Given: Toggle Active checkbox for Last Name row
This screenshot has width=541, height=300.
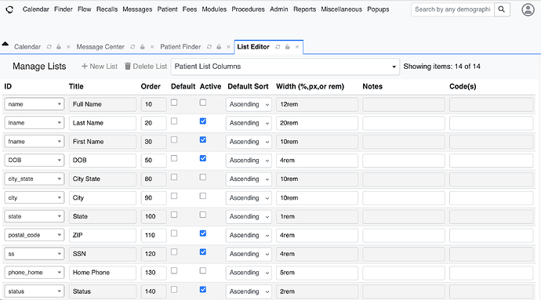Looking at the screenshot, I should (203, 121).
